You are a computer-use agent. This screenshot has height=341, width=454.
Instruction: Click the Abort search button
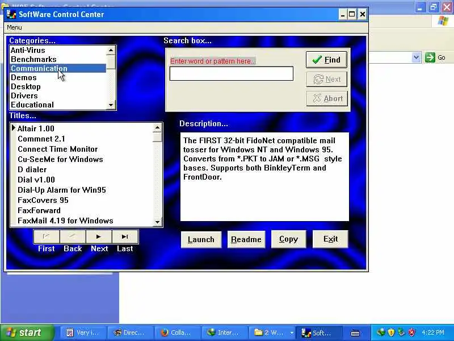point(327,98)
